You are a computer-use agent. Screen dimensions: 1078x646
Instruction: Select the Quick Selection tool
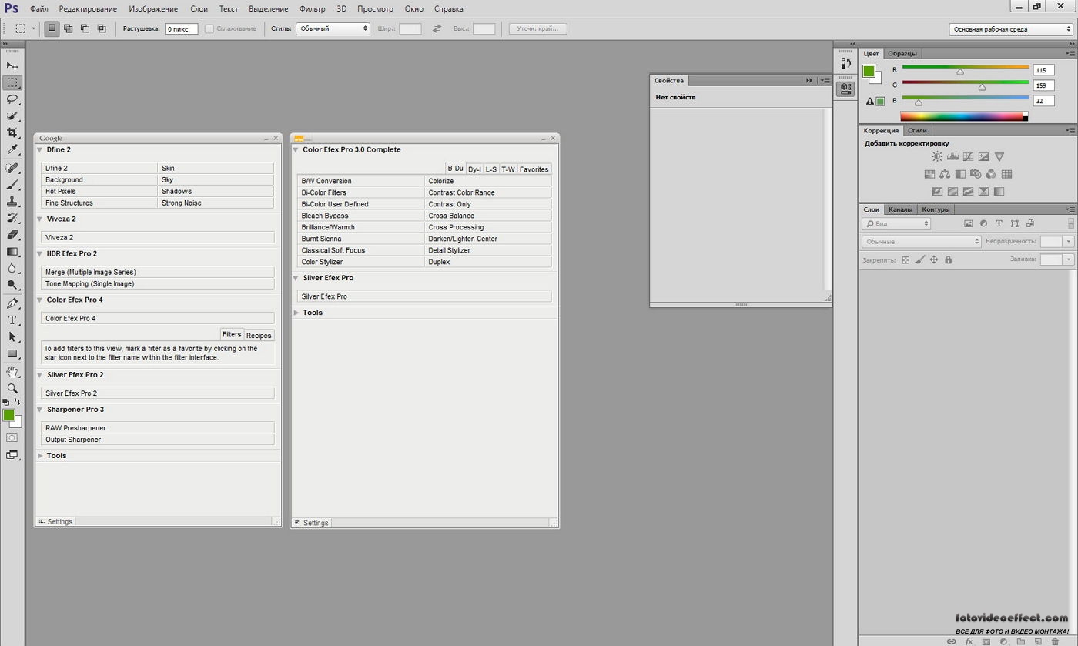pyautogui.click(x=12, y=116)
